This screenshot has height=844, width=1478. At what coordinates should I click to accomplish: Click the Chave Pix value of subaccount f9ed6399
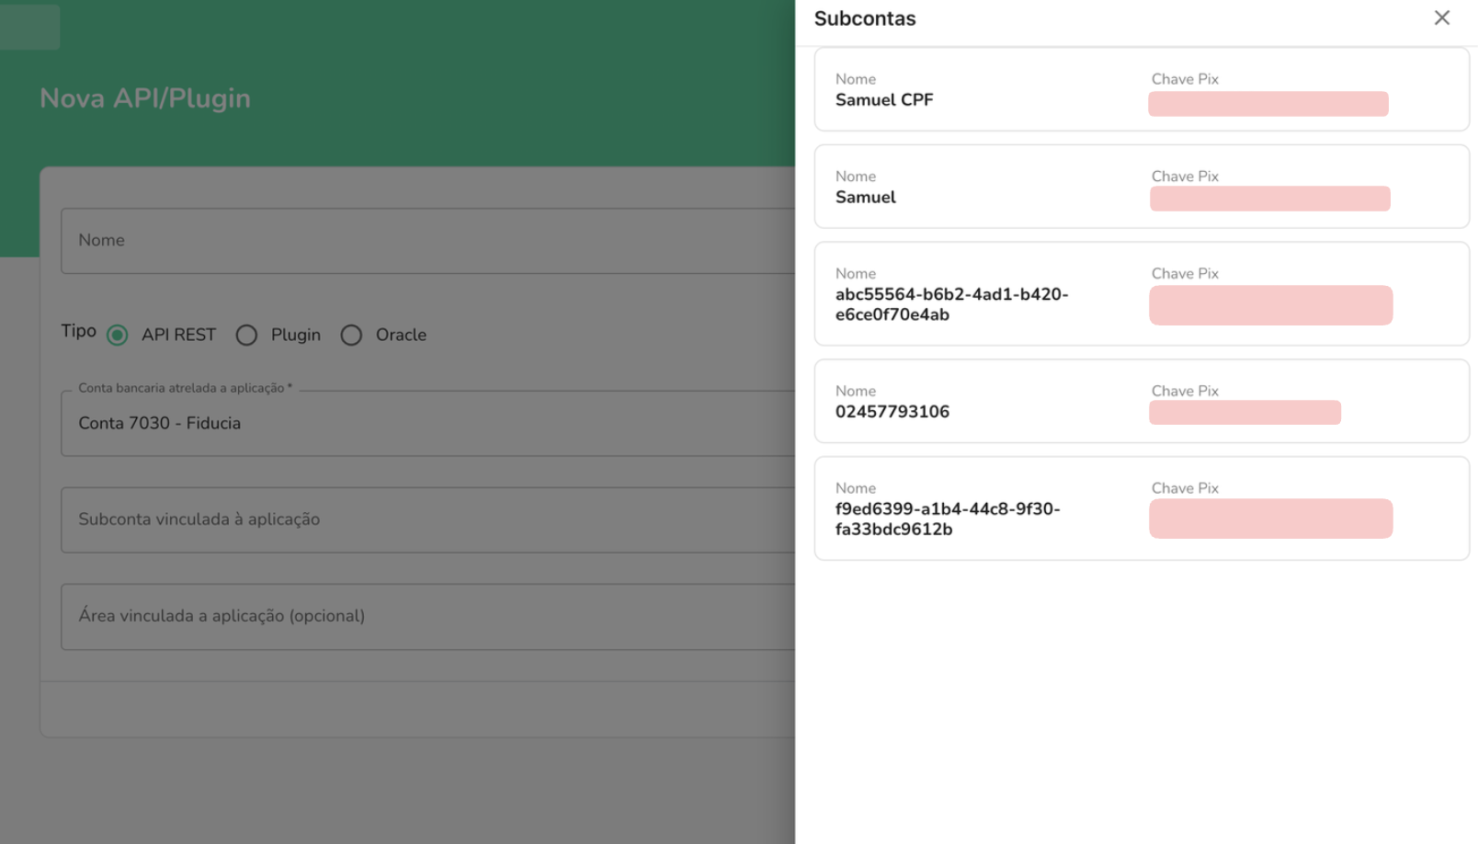coord(1270,519)
